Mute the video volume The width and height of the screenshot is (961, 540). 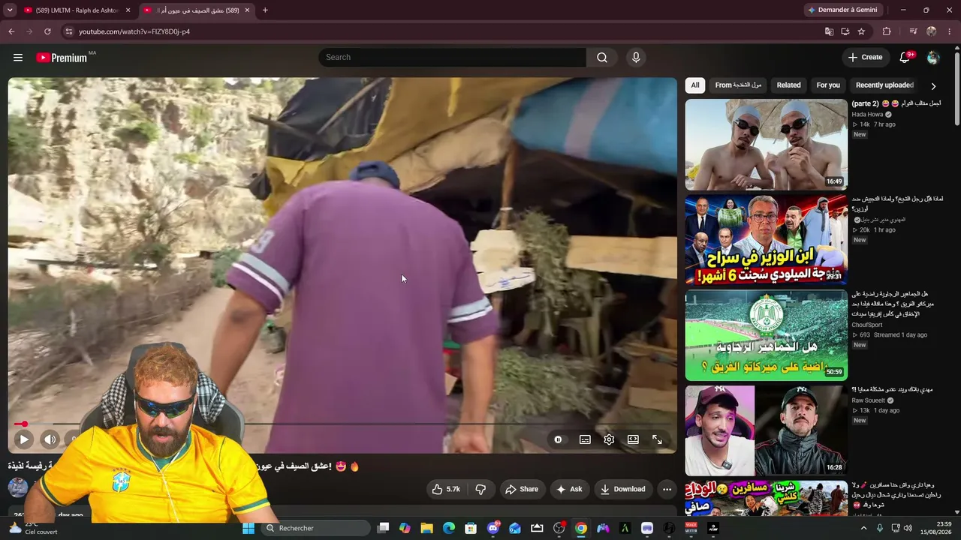tap(50, 439)
